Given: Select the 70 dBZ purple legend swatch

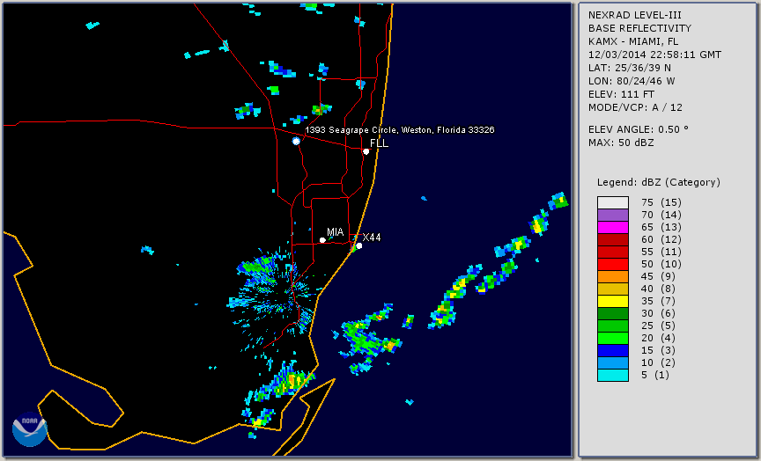Looking at the screenshot, I should click(612, 215).
